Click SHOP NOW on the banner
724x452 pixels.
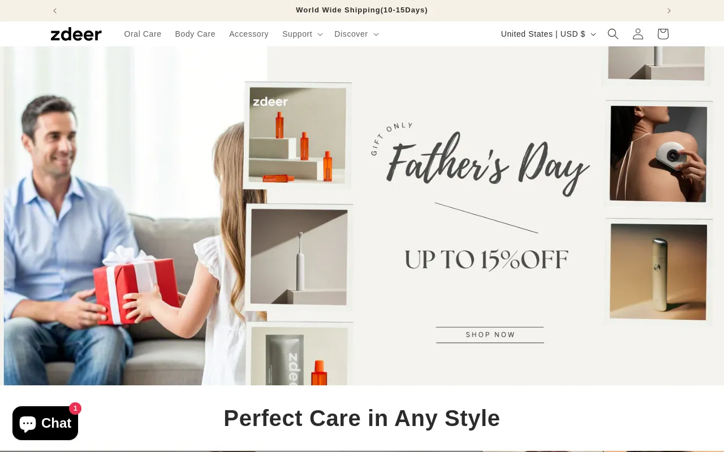point(490,334)
